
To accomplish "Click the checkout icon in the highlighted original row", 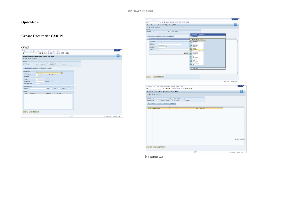I will (x=197, y=108).
